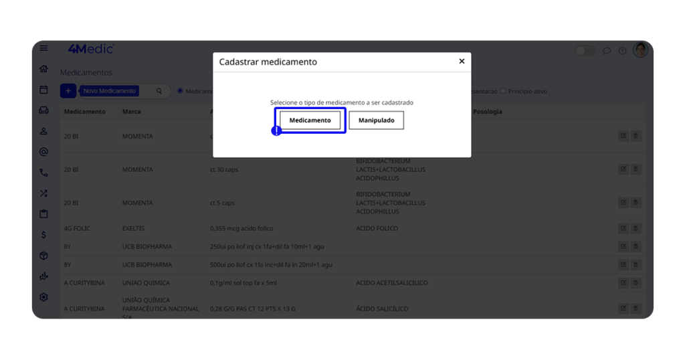The image size is (685, 360).
Task: Click the help question mark icon
Action: tap(622, 51)
